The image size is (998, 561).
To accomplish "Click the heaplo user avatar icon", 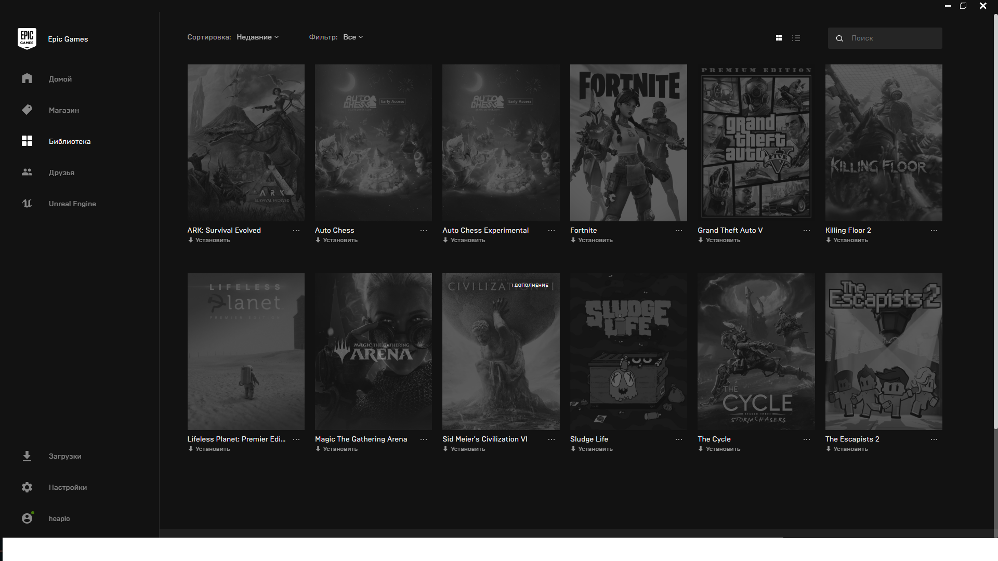I will (x=27, y=518).
